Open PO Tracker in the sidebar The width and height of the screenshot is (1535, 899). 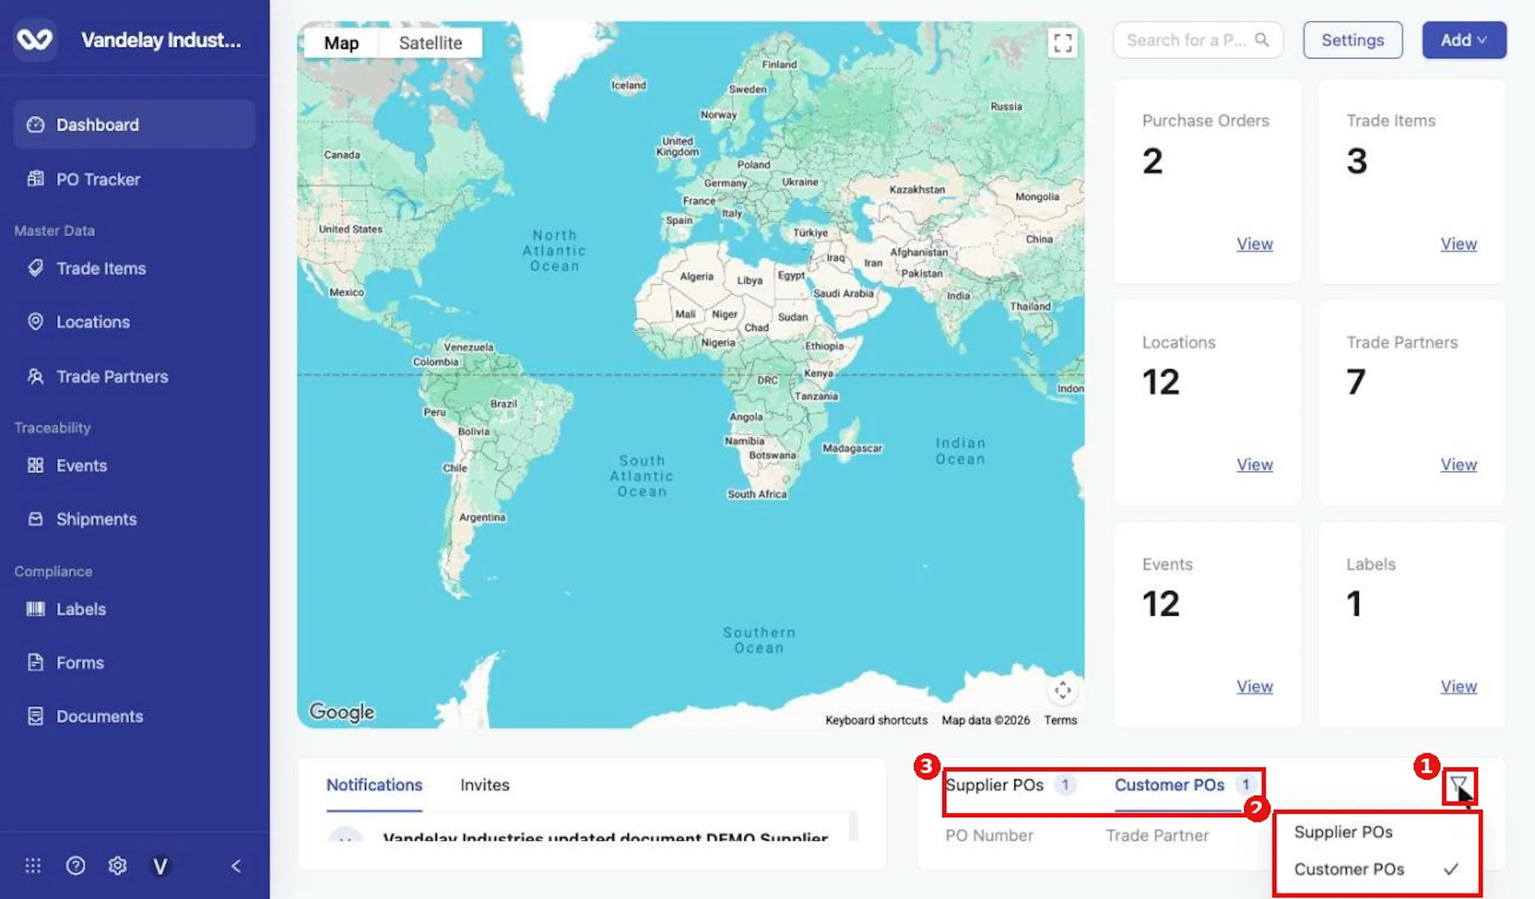click(x=134, y=179)
